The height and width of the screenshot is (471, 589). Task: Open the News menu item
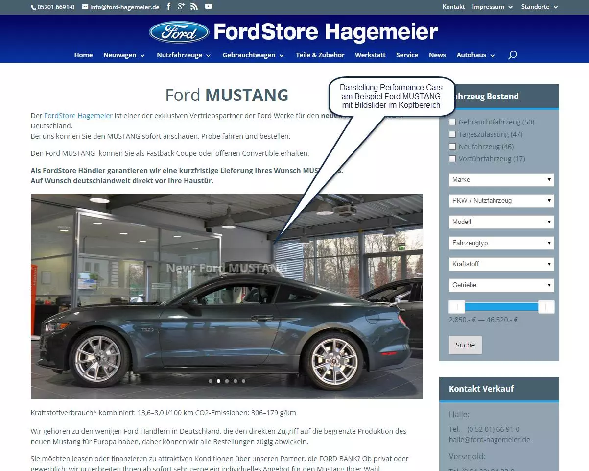437,55
